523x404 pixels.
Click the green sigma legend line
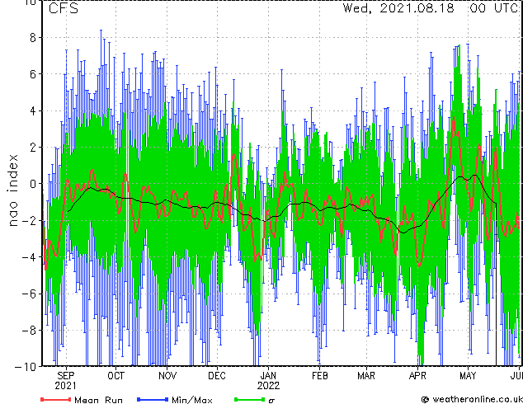pyautogui.click(x=250, y=399)
